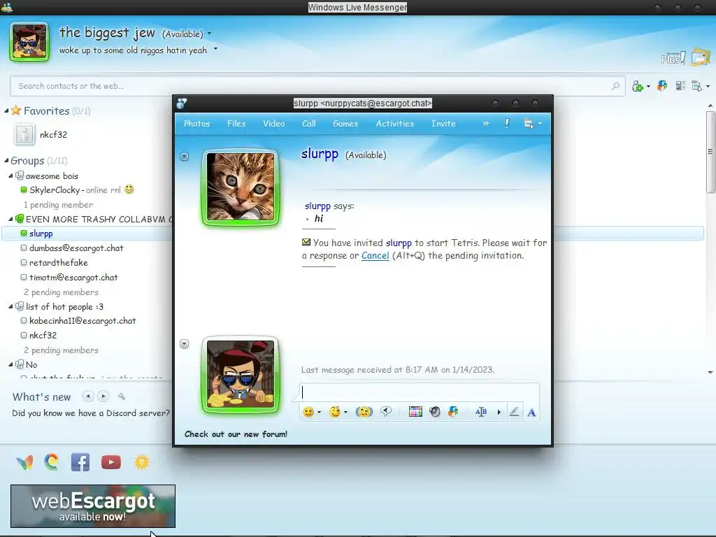Open the Discord server What's new link
This screenshot has height=537, width=716.
[x=91, y=413]
